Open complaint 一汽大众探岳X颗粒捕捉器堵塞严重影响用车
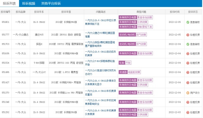 pos(100,44)
